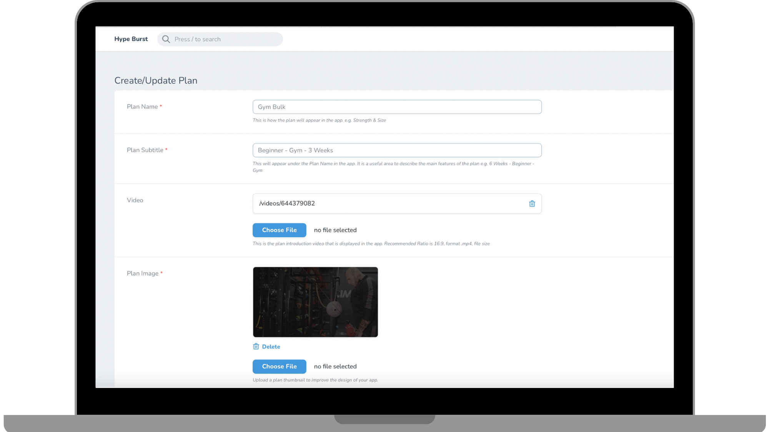Click the Plan Name field label
Image resolution: width=769 pixels, height=432 pixels.
(x=142, y=107)
